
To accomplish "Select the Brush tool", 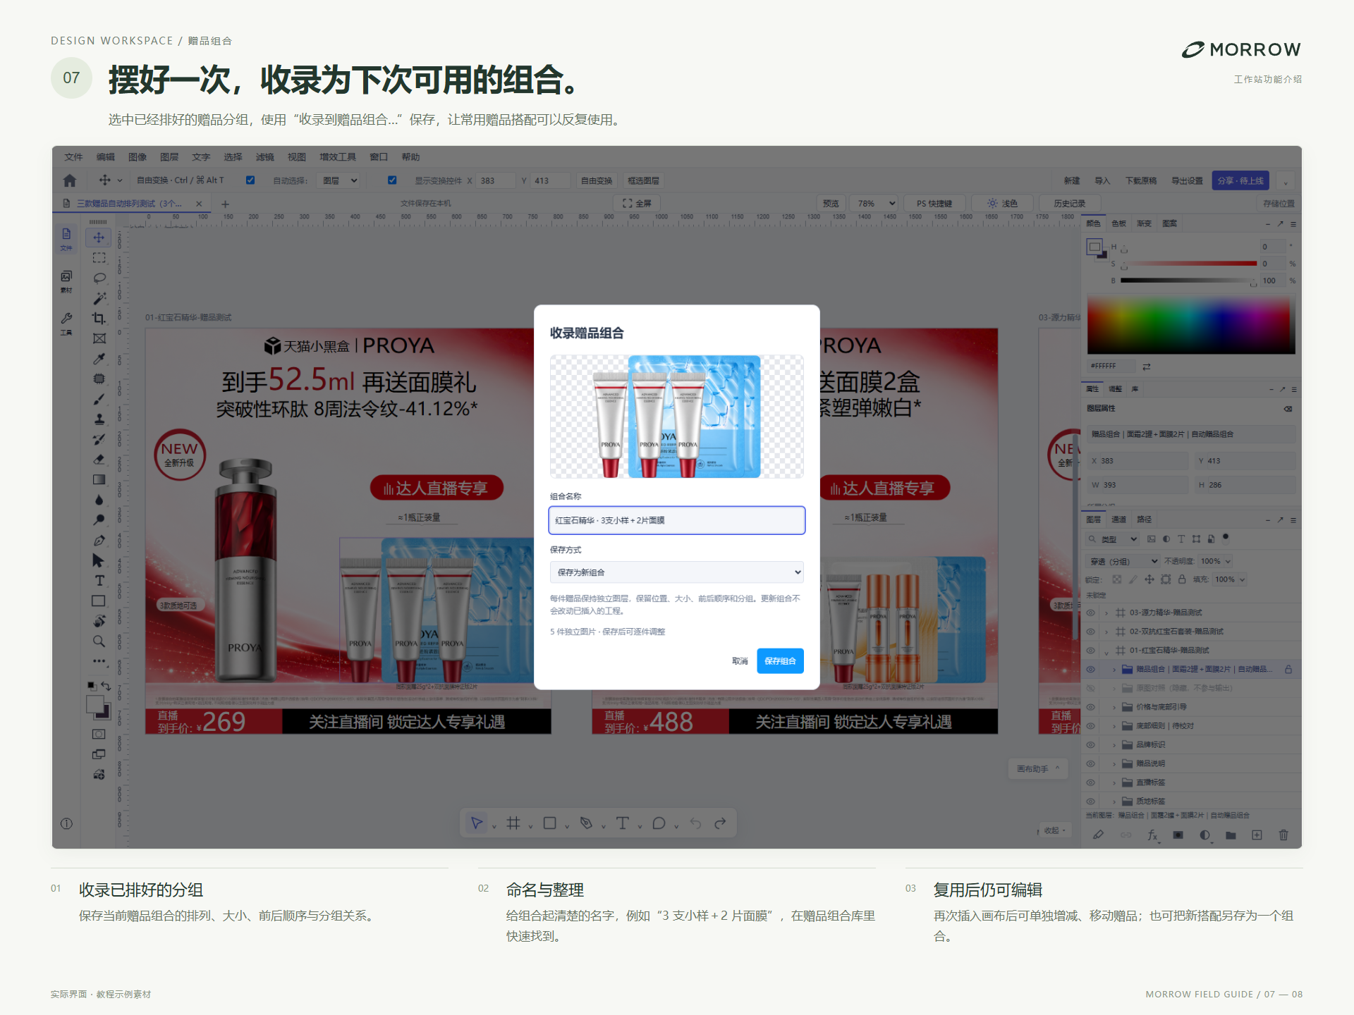I will click(x=99, y=399).
